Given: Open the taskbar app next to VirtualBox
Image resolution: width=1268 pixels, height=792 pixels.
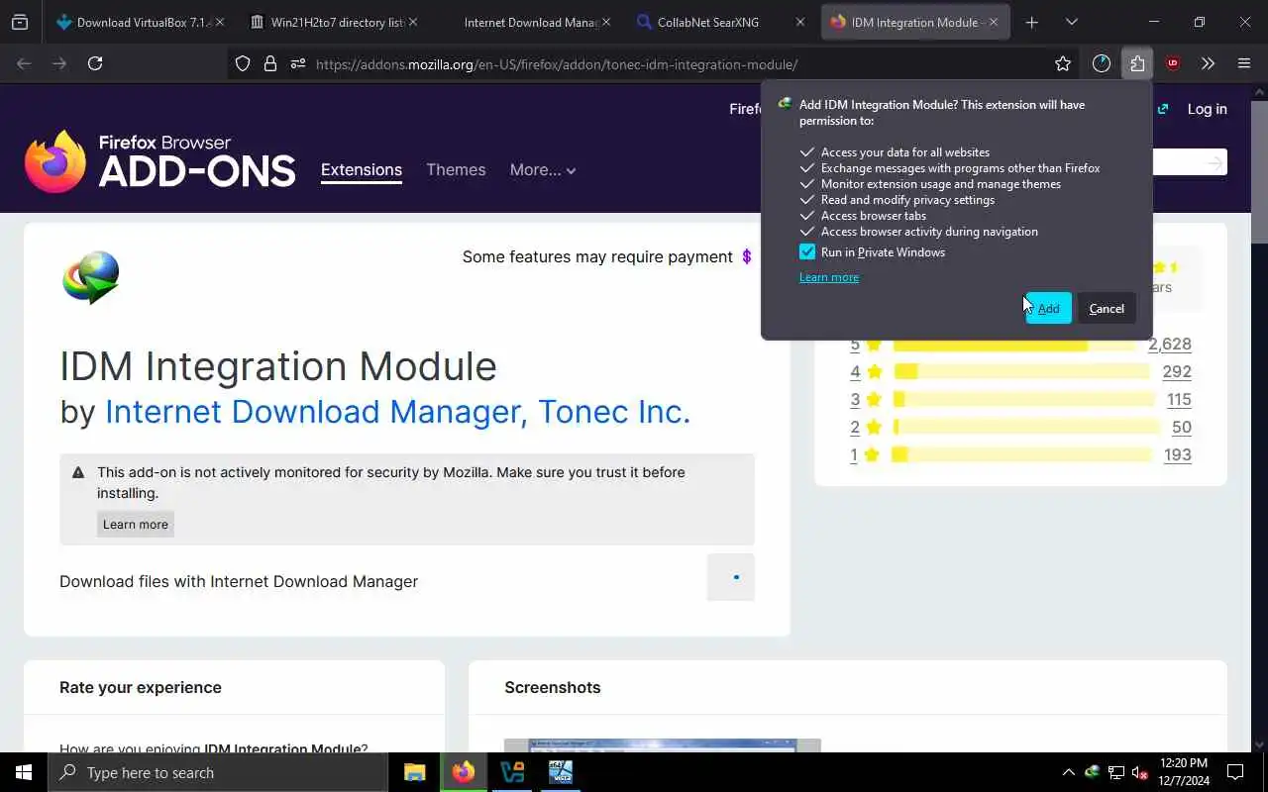Looking at the screenshot, I should coord(561,772).
